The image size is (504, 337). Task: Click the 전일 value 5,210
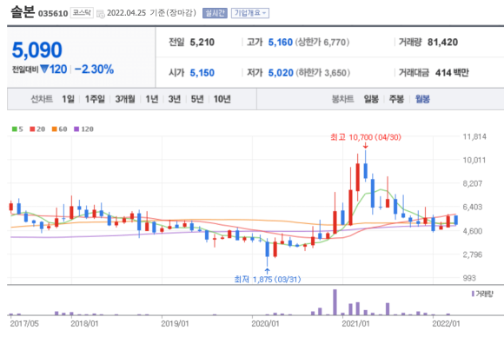[202, 42]
